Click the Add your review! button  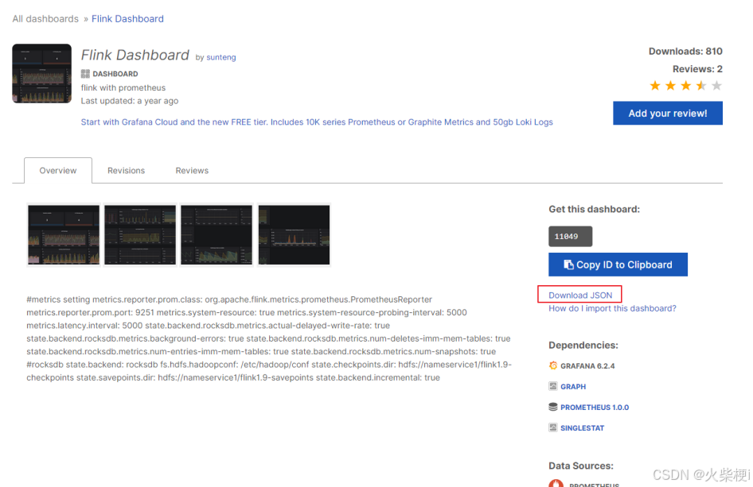[x=668, y=113]
